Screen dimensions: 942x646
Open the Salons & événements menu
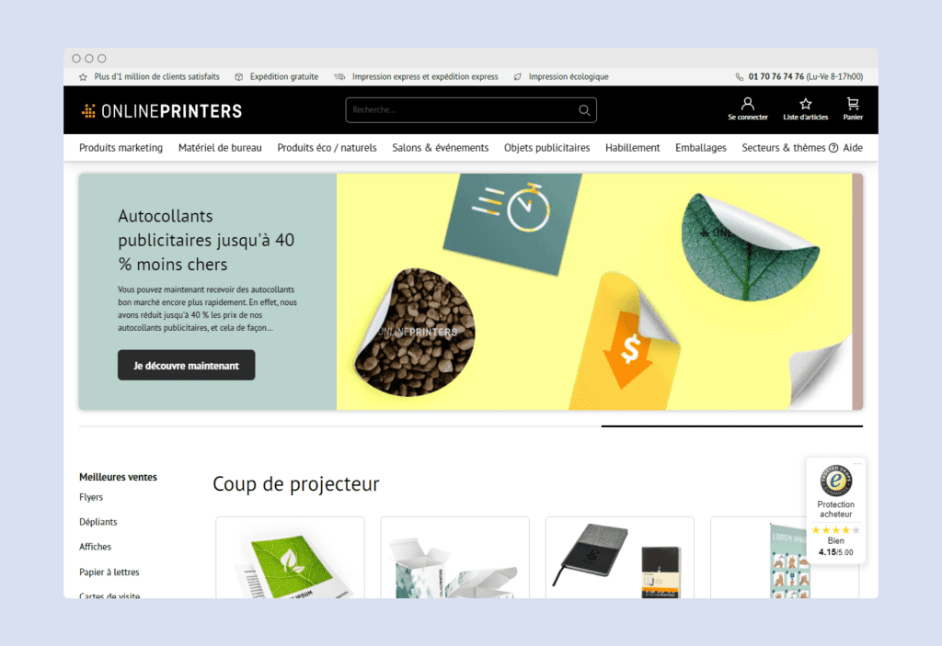(441, 148)
